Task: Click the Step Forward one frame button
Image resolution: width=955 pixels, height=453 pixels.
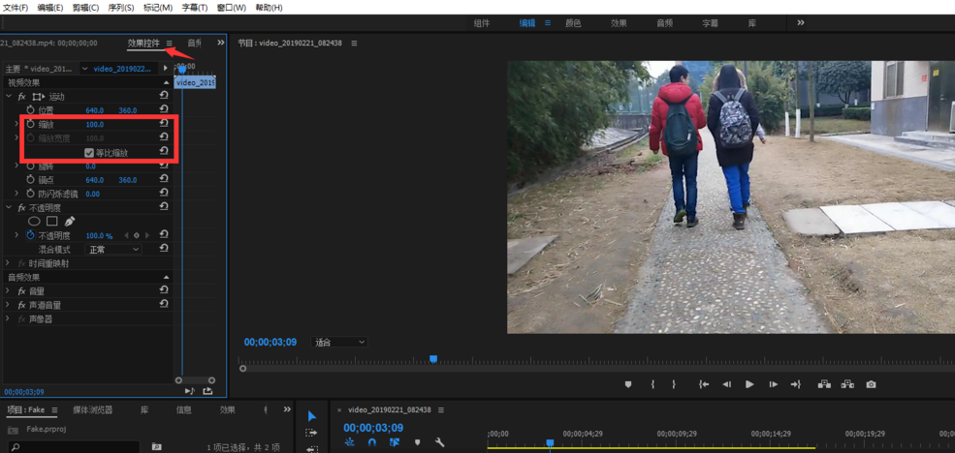Action: (773, 384)
